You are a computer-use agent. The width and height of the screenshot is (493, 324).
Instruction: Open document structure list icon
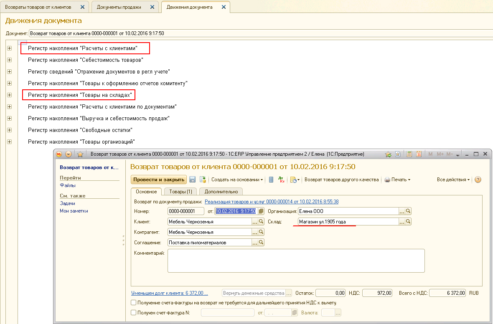(x=271, y=180)
